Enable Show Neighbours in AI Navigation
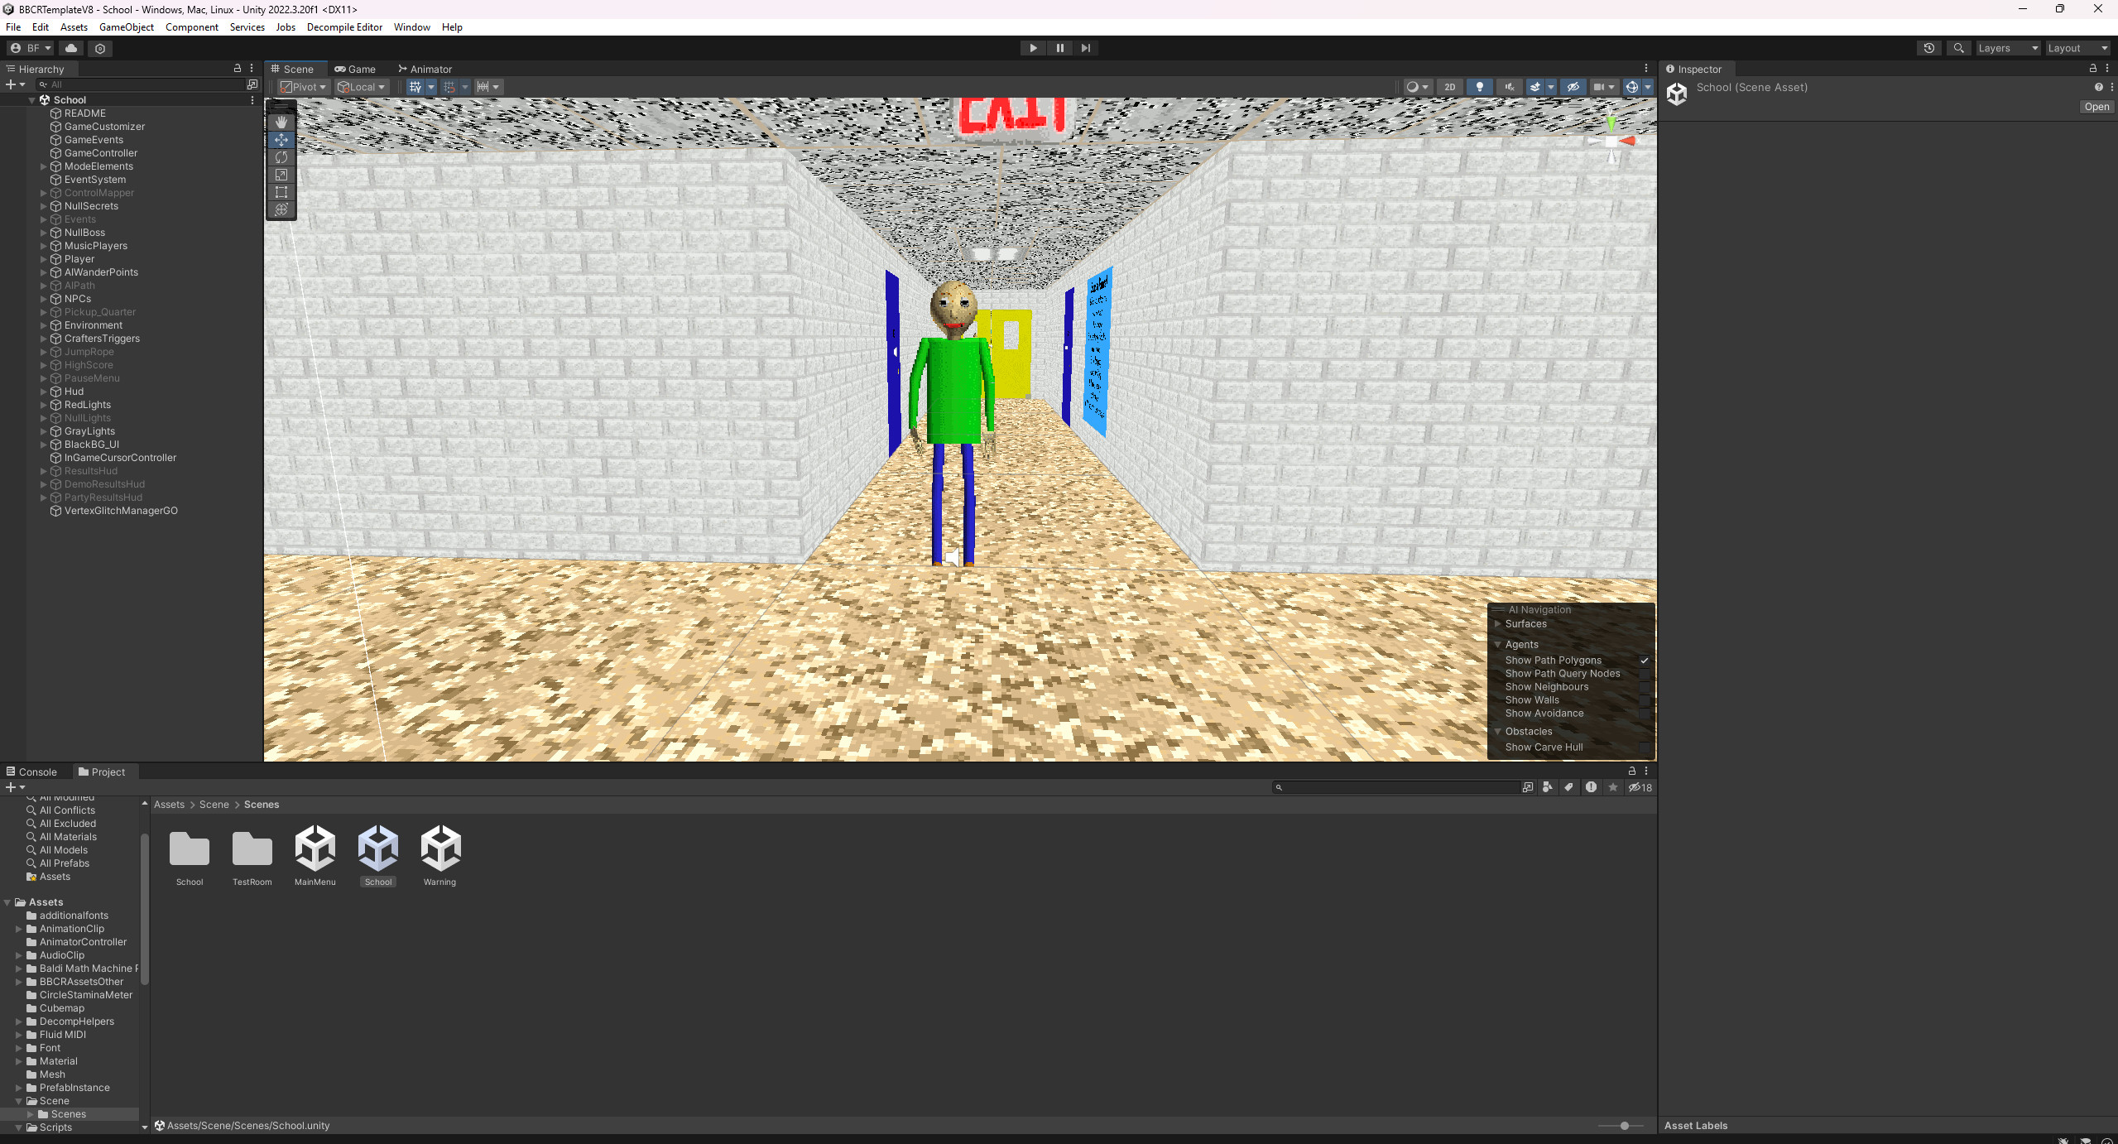2118x1144 pixels. (x=1645, y=686)
